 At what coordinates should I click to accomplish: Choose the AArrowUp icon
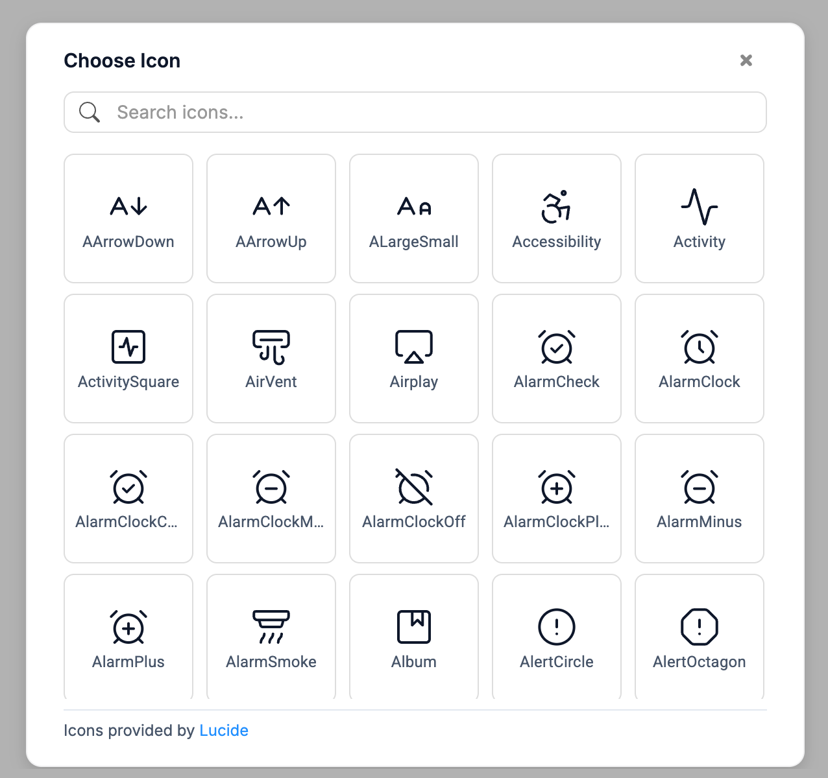click(271, 218)
